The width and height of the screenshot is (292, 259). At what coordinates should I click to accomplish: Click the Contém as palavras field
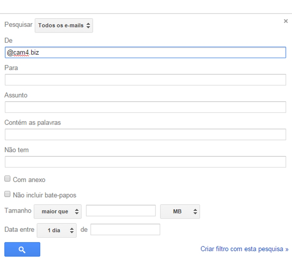pos(145,135)
